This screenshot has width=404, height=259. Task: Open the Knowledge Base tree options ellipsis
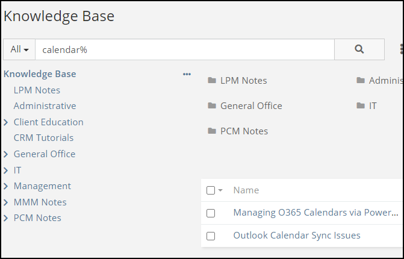pyautogui.click(x=187, y=74)
